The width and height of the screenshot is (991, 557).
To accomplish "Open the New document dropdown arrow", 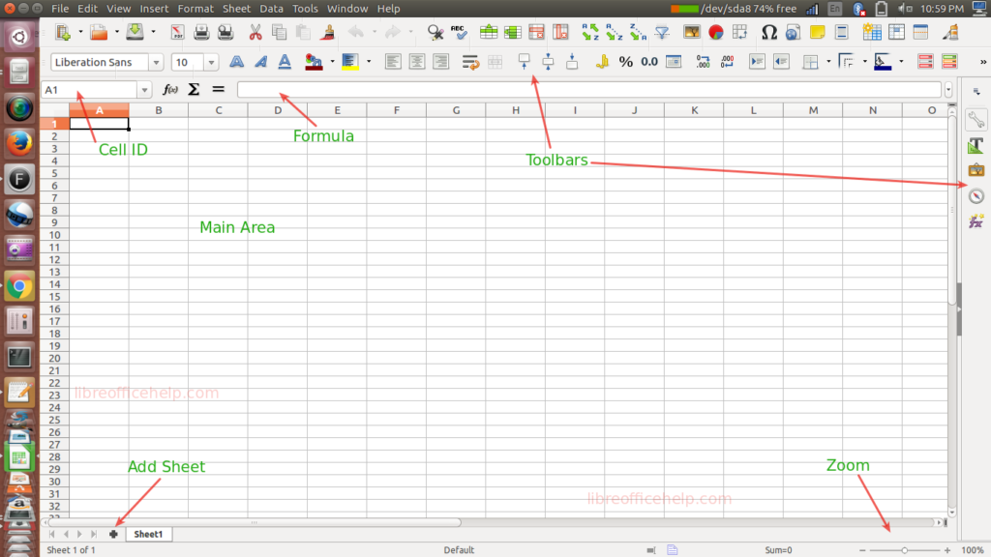I will click(x=80, y=32).
